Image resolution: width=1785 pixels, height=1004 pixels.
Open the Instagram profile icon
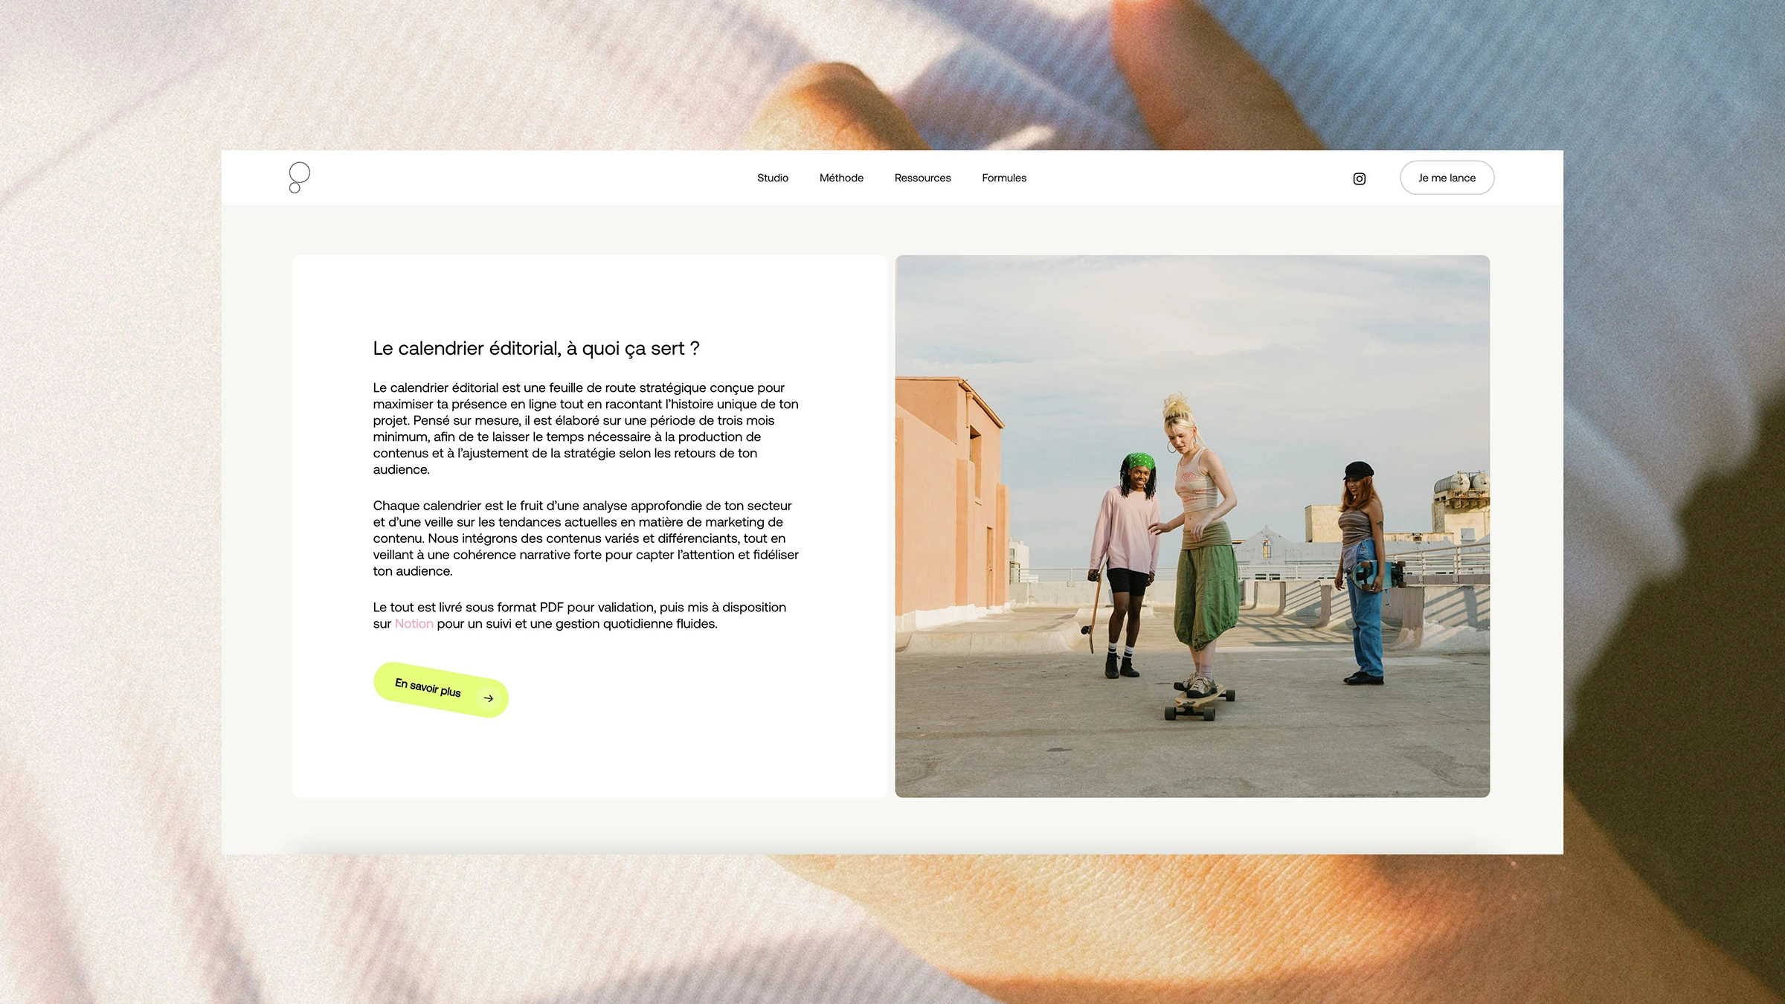pos(1359,178)
